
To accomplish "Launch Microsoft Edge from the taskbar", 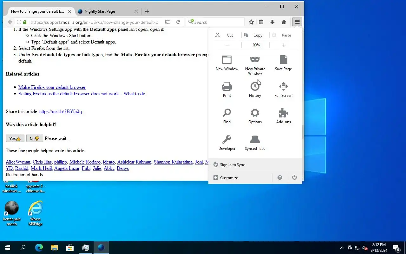I will [x=39, y=248].
